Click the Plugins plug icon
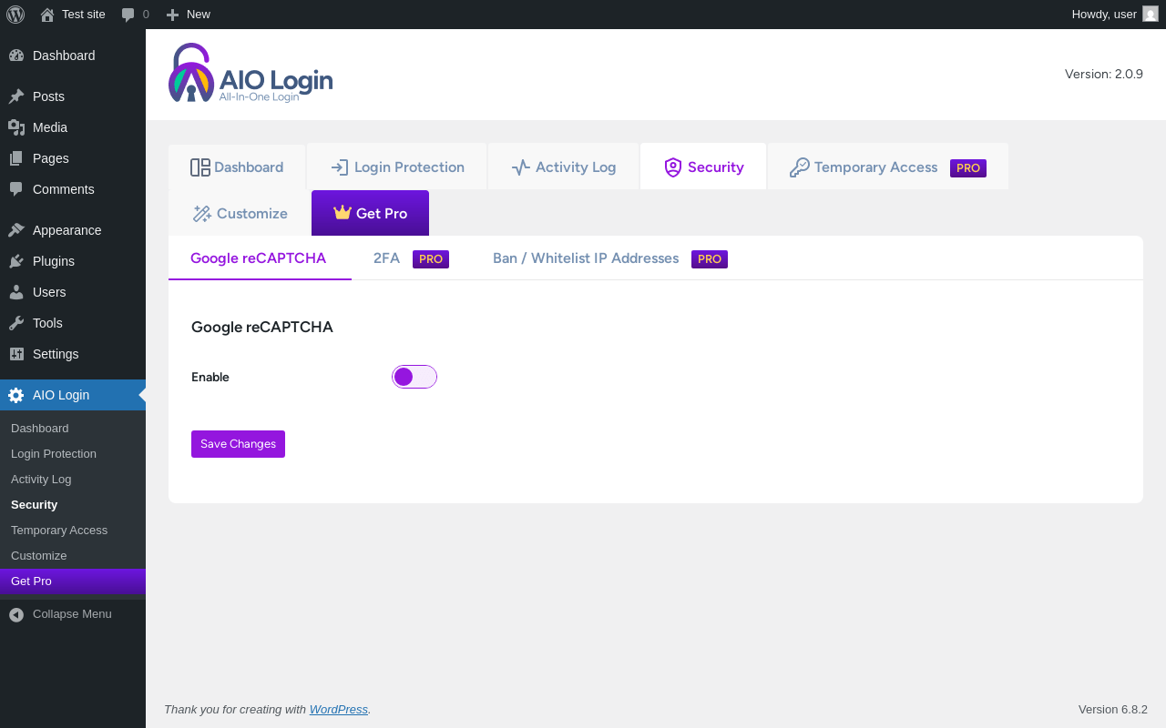 coord(16,261)
